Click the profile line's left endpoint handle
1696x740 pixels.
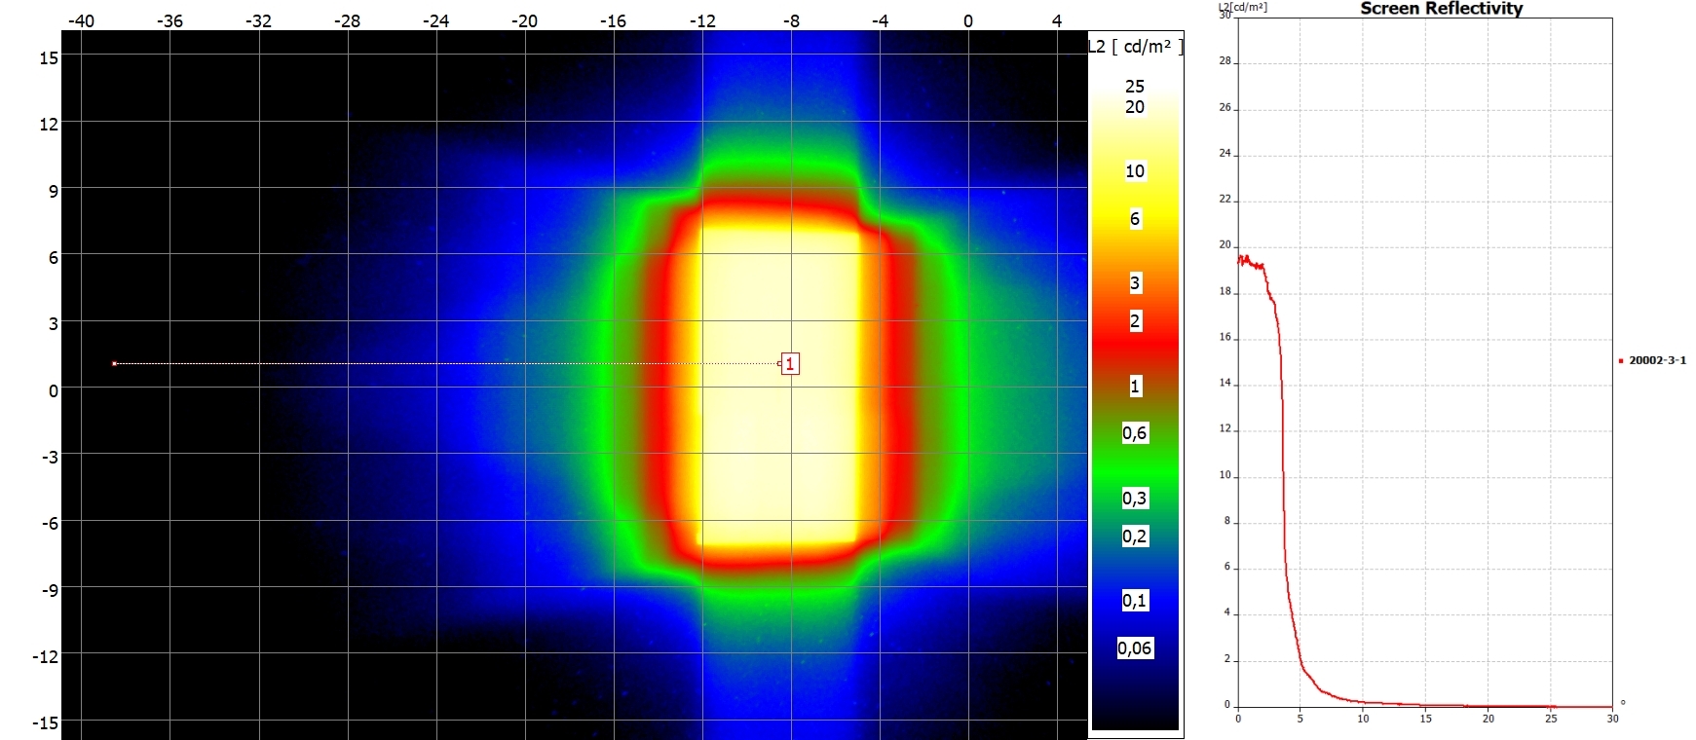pyautogui.click(x=114, y=363)
